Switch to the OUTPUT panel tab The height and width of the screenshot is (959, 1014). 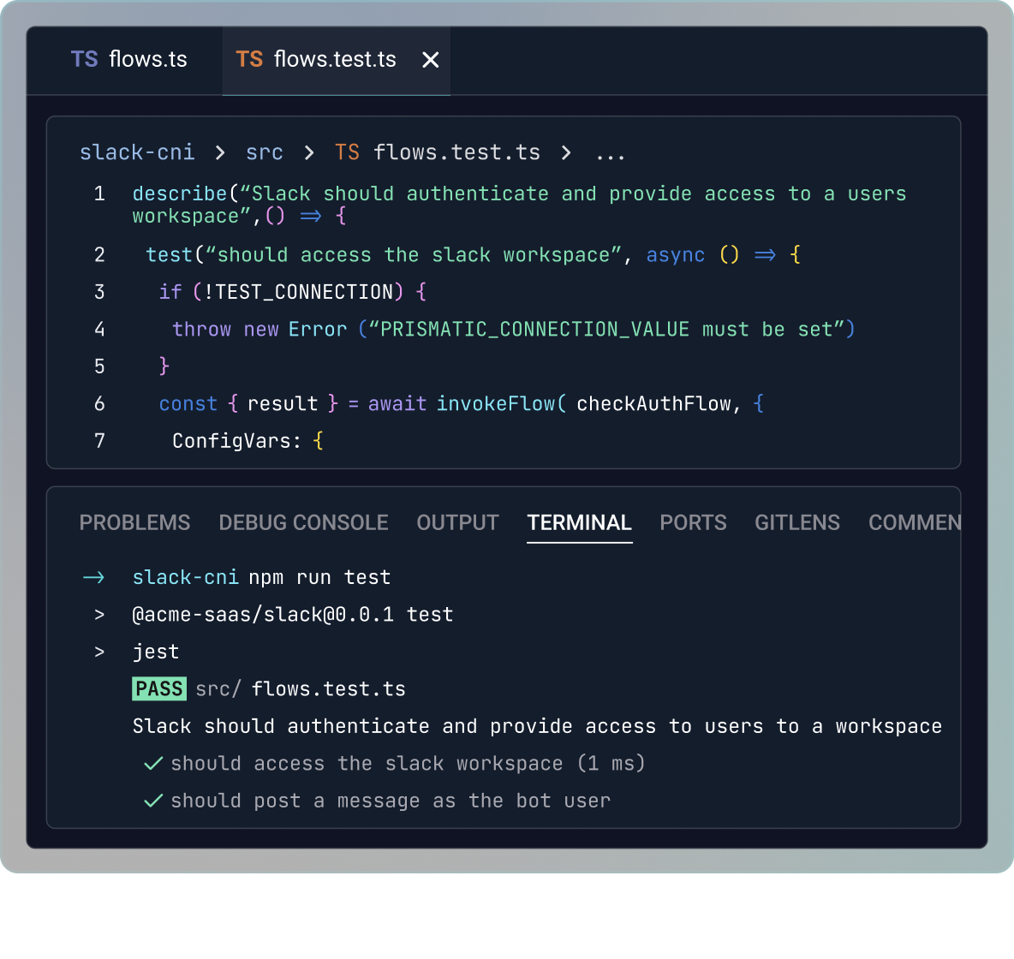point(457,522)
